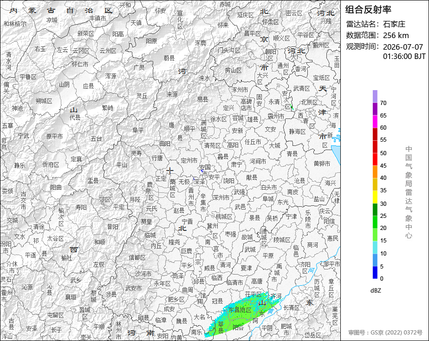Click the 5–10 dBZ light blue legend swatch

[x=375, y=260]
